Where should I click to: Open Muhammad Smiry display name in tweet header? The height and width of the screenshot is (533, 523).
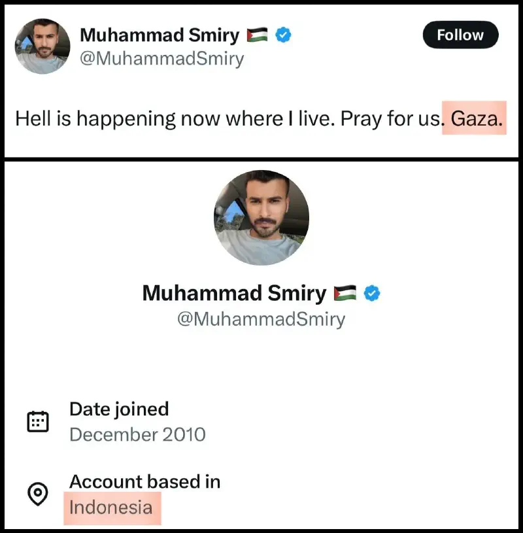pos(159,35)
